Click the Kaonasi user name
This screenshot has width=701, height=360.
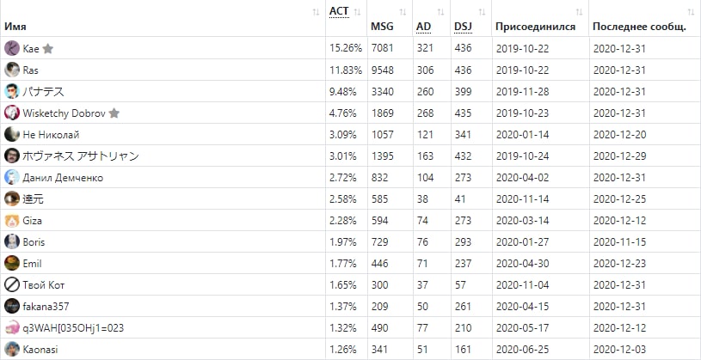pos(40,350)
